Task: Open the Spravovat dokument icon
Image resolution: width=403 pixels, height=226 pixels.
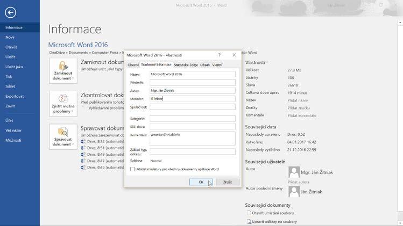Action: tap(63, 132)
